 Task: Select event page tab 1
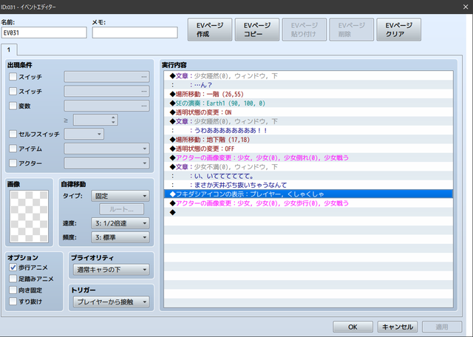9,50
